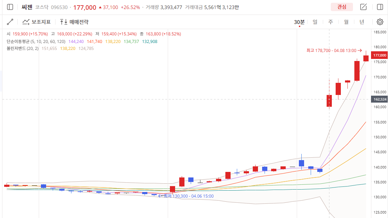Switch to 월 monthly timeframe
Screen dimensions: 388x218
click(x=346, y=22)
